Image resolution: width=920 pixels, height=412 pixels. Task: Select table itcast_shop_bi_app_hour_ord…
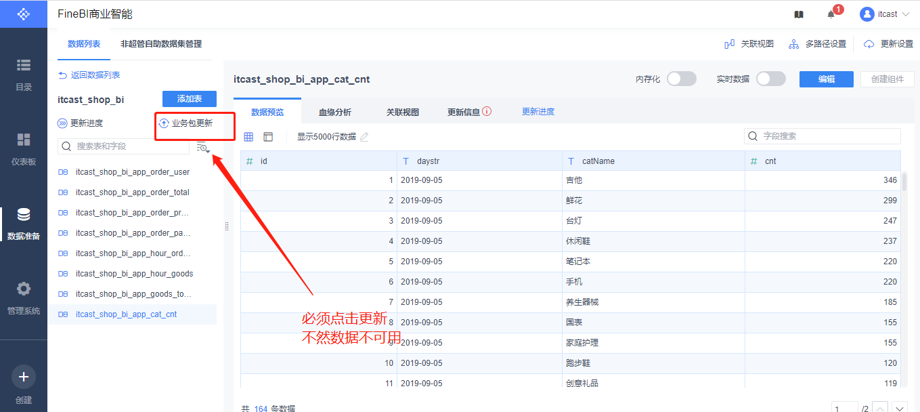[x=132, y=253]
